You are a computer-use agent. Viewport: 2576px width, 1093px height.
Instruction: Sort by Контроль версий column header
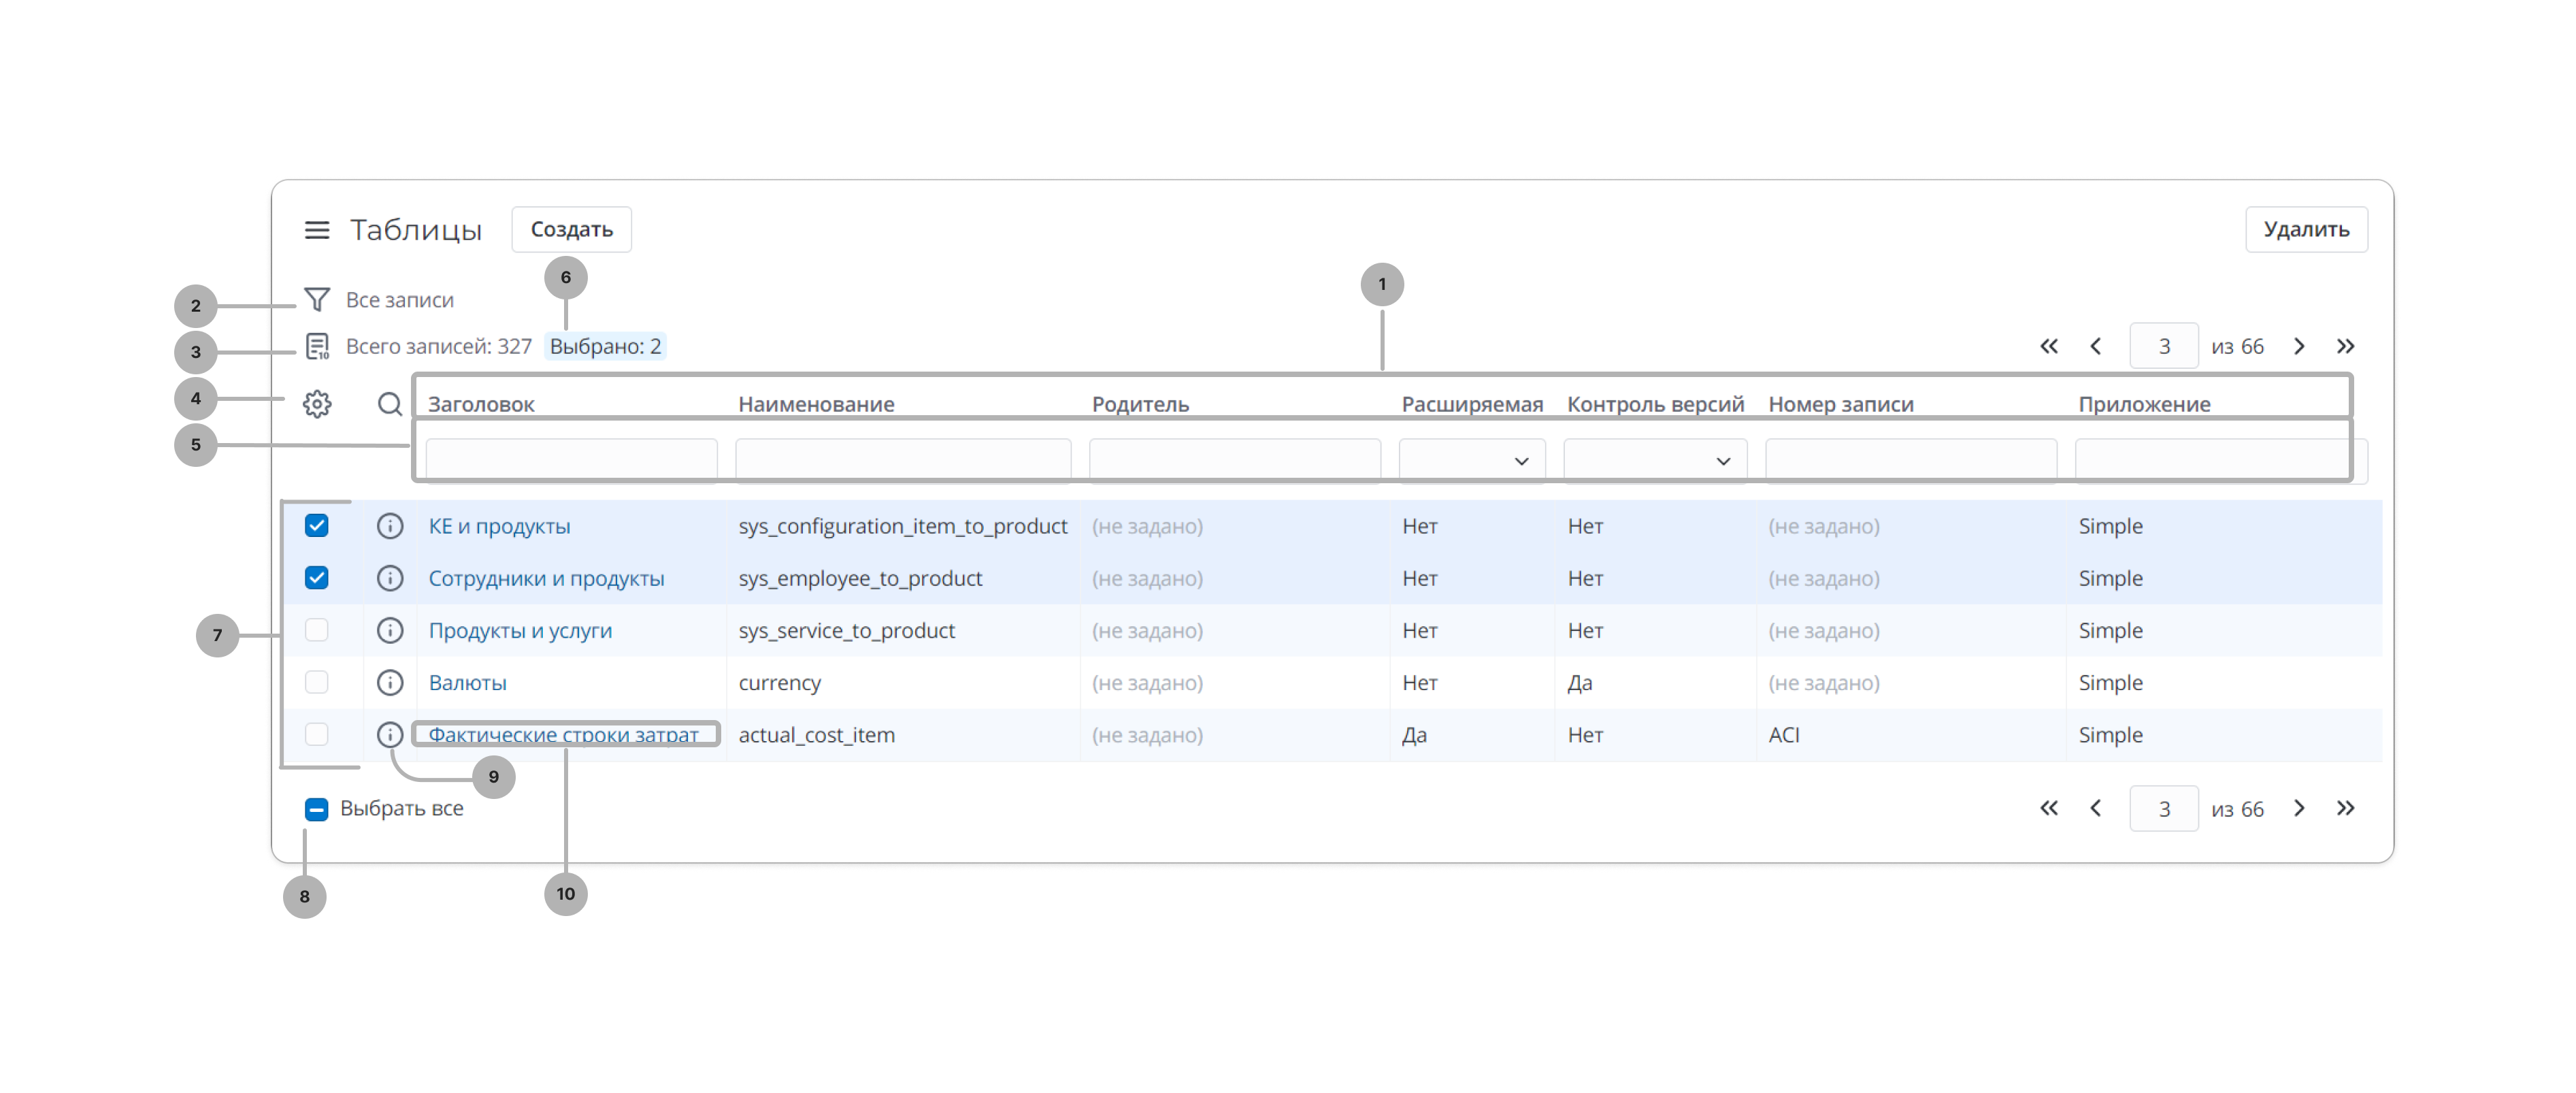click(1655, 404)
